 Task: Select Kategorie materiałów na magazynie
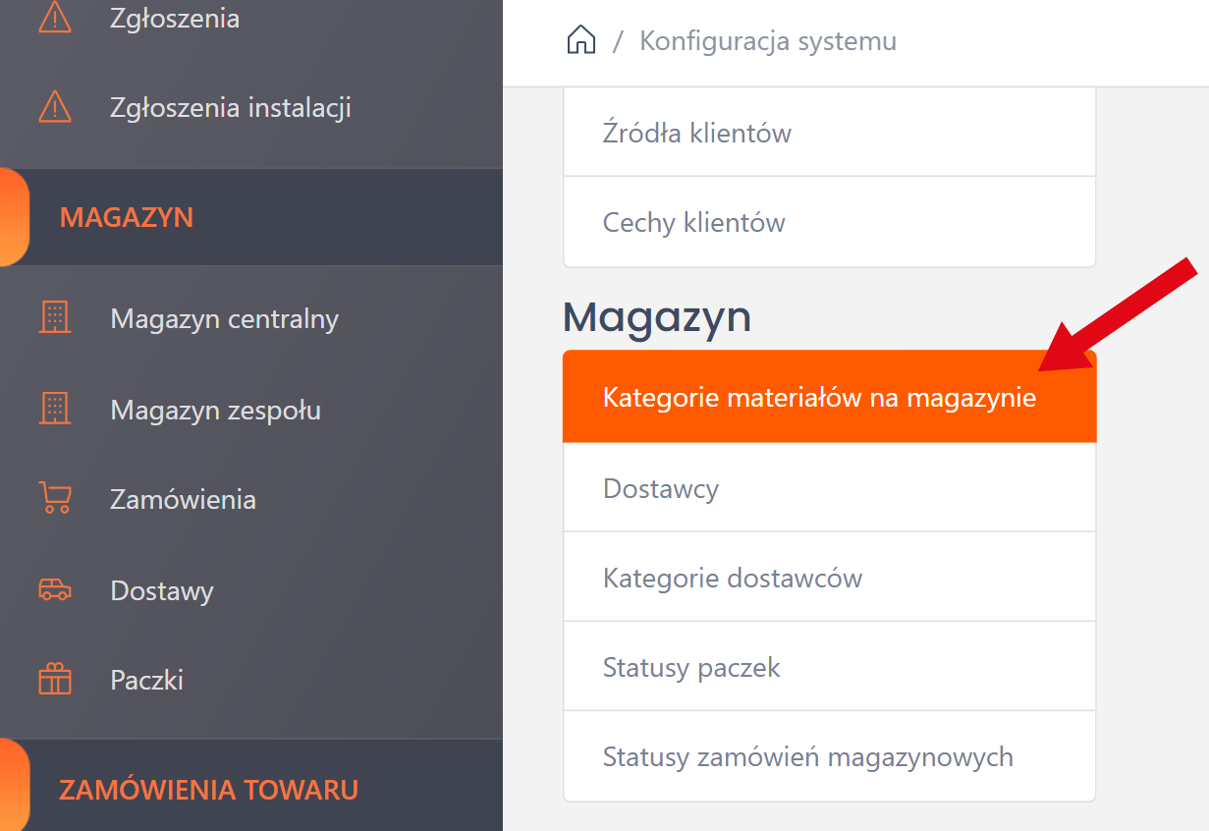pyautogui.click(x=819, y=398)
